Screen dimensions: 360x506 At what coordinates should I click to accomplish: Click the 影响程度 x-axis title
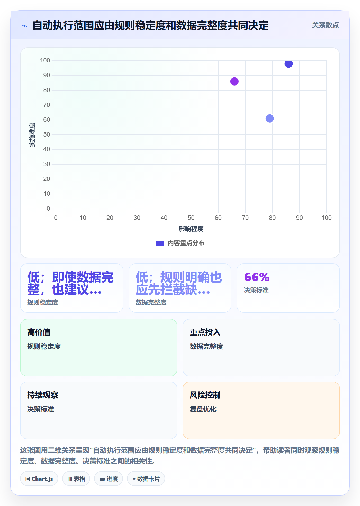tap(191, 229)
